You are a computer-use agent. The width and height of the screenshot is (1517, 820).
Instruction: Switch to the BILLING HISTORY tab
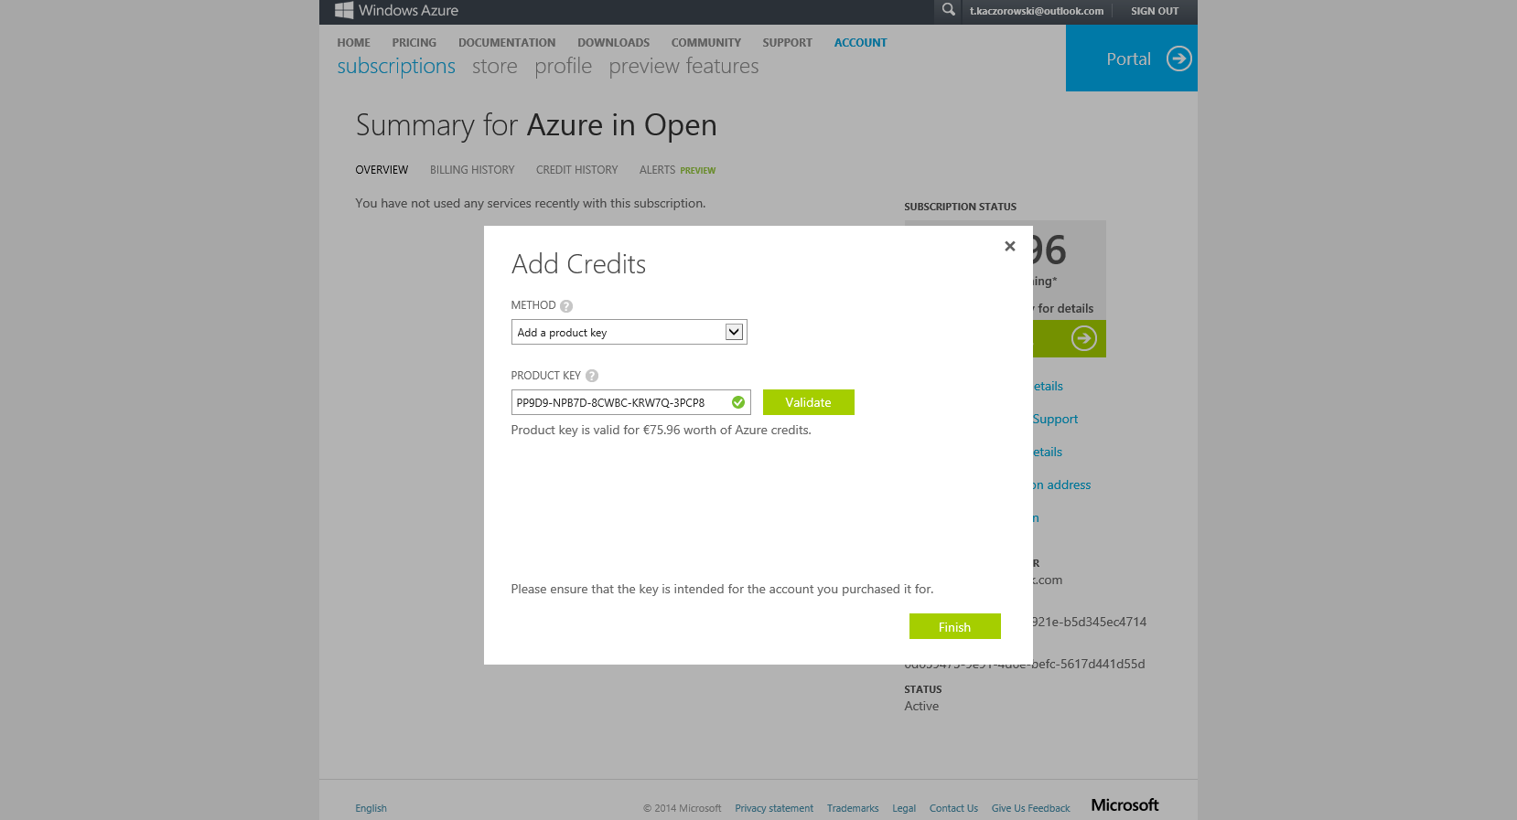[472, 170]
